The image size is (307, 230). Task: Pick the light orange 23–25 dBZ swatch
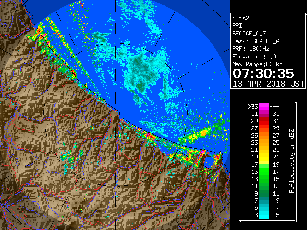264,143
